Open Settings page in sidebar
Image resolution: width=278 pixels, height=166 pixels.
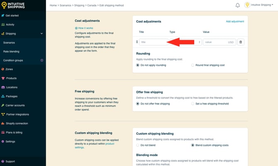tap(10, 142)
